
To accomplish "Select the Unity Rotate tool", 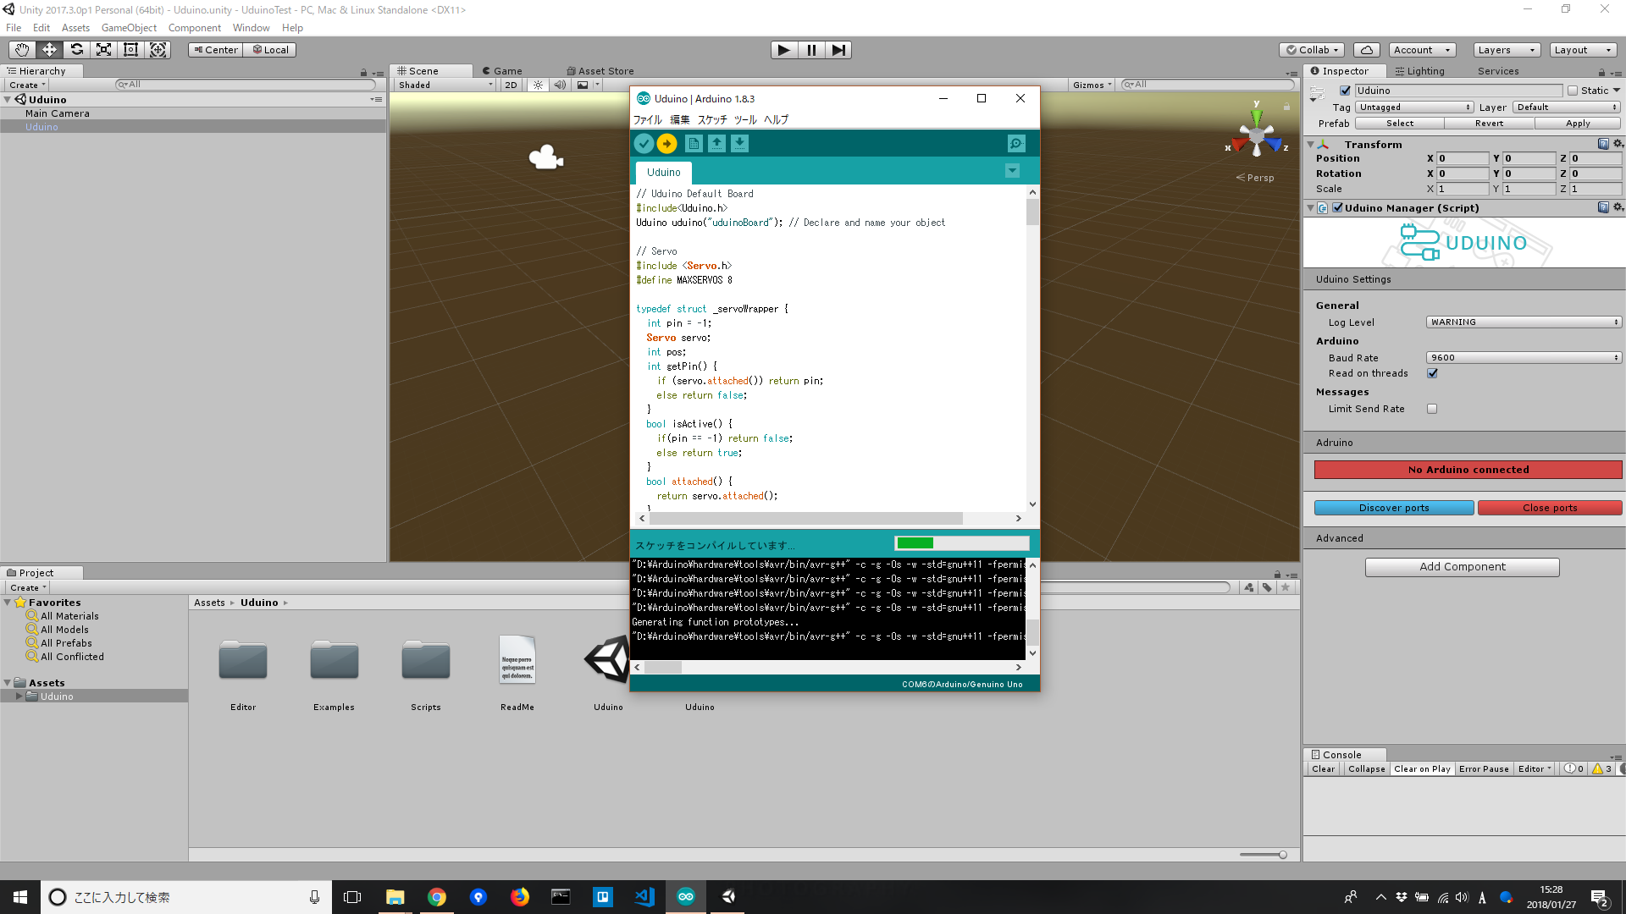I will click(76, 50).
